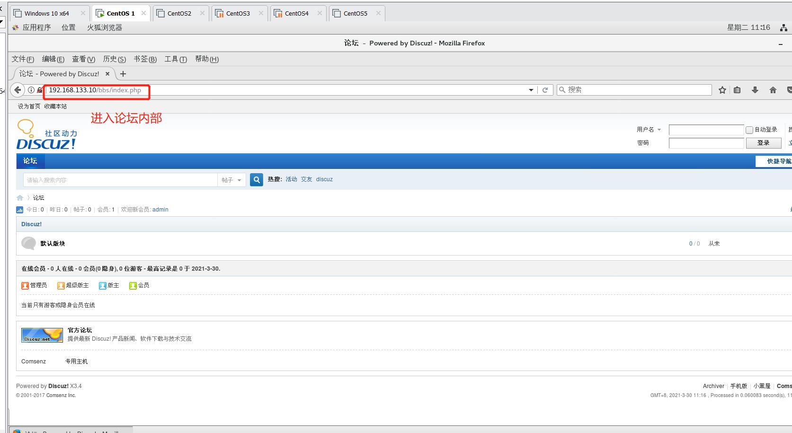Image resolution: width=792 pixels, height=433 pixels.
Task: Click the Discuz! logo
Action: point(46,135)
